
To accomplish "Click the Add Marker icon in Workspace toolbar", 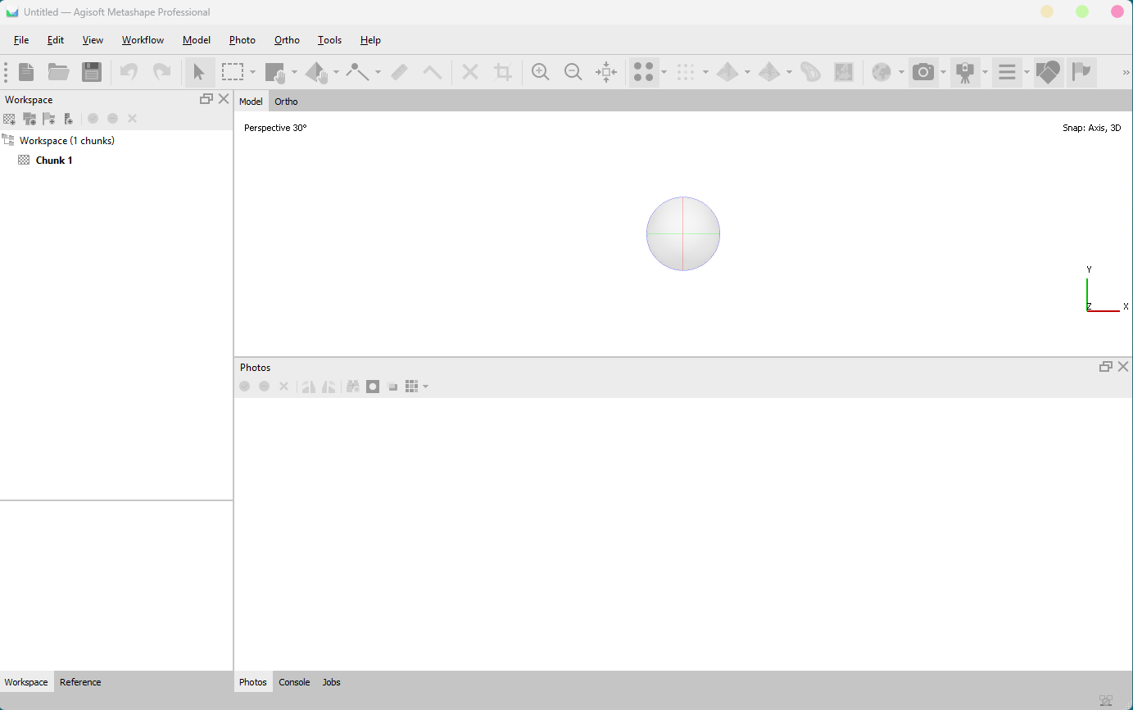I will [49, 119].
